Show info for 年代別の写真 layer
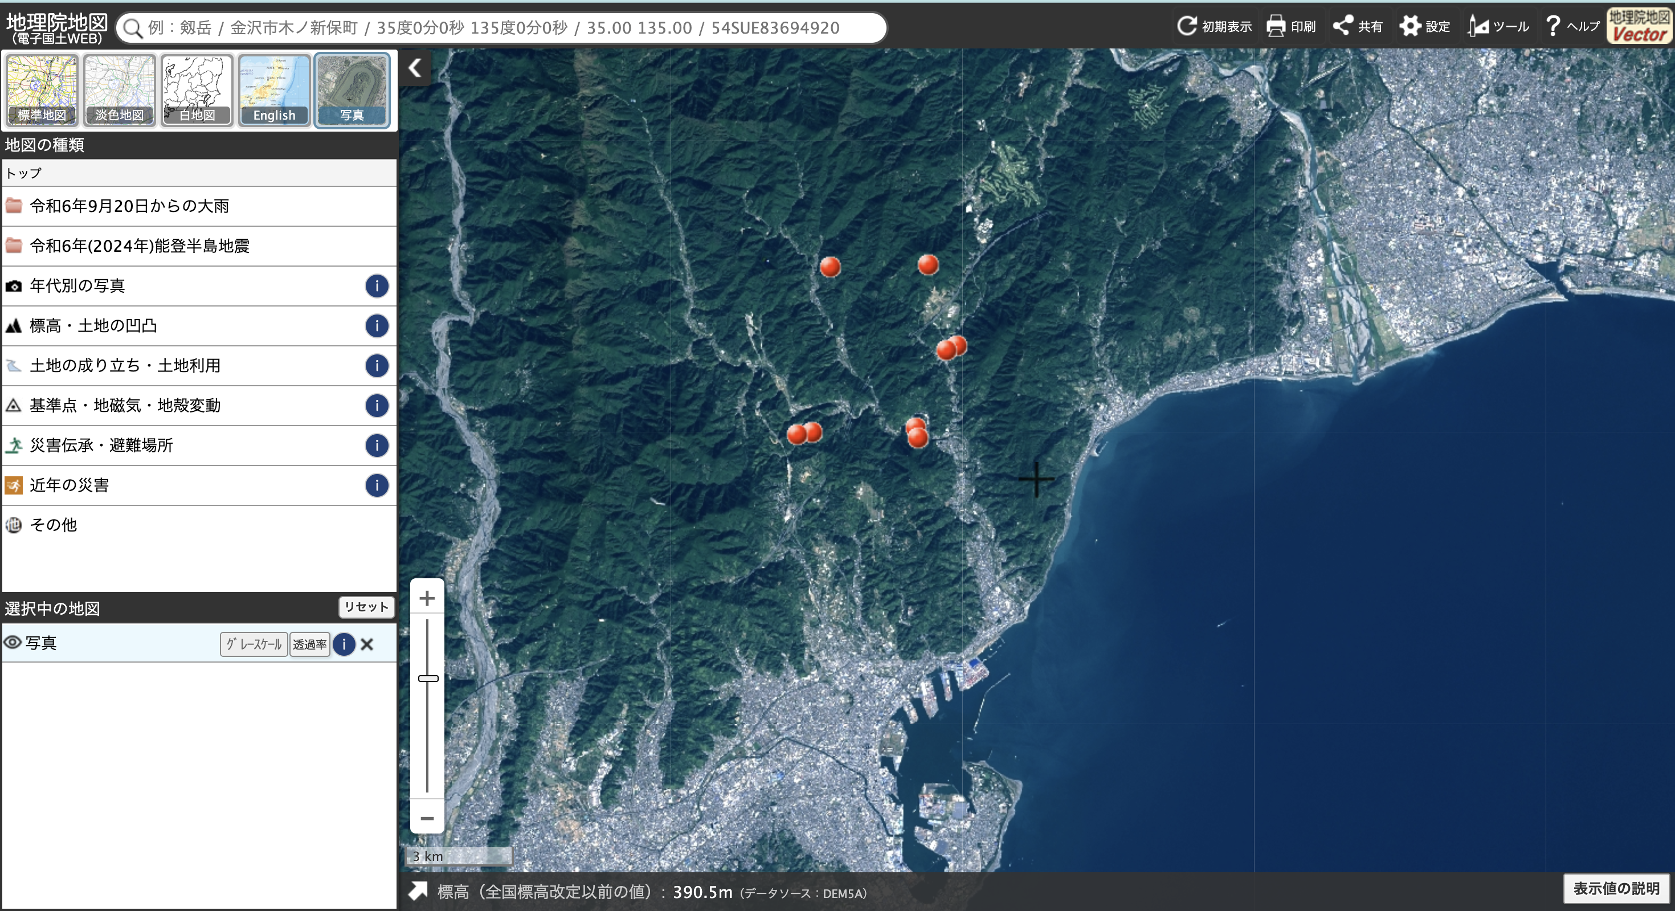This screenshot has height=911, width=1675. tap(377, 285)
